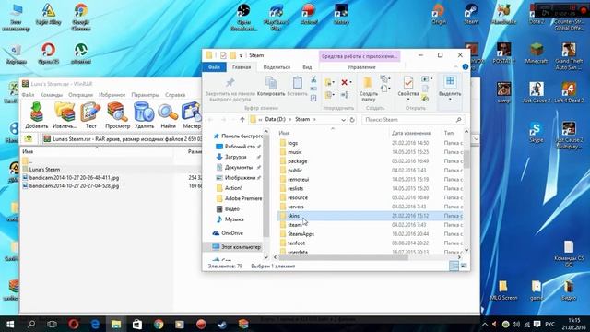
Task: Click the red Delete X icon in Explorer ribbon
Action: coord(344,82)
